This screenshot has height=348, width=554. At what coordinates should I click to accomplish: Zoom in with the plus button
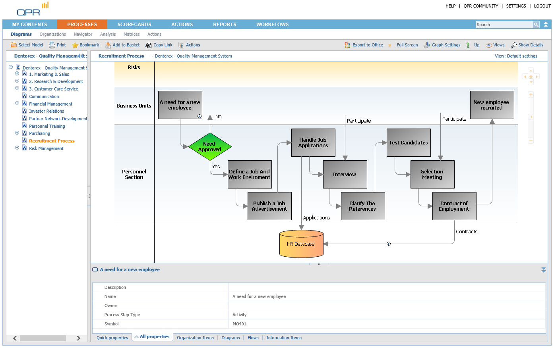pyautogui.click(x=531, y=95)
